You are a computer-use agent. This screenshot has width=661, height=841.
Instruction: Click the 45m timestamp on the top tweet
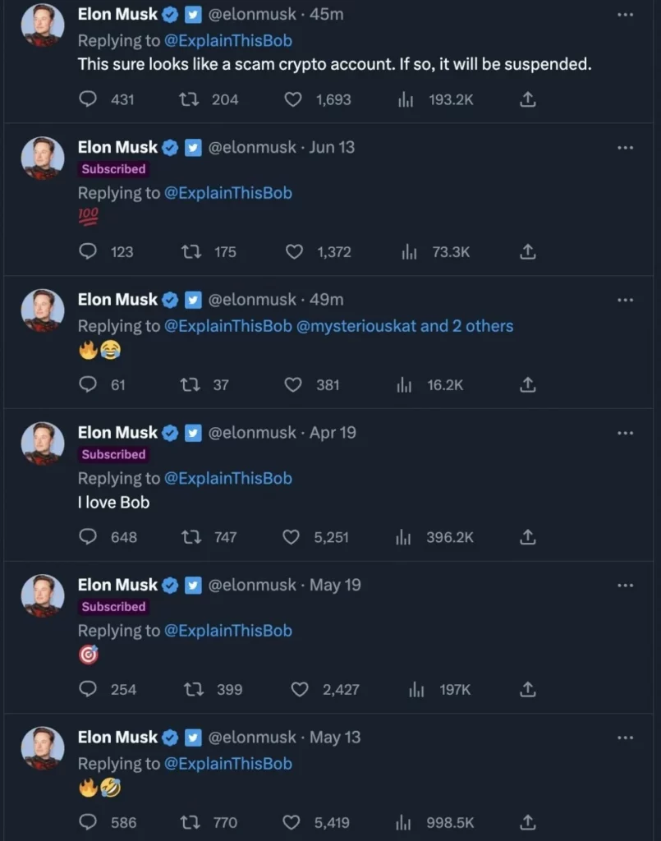[x=325, y=14]
